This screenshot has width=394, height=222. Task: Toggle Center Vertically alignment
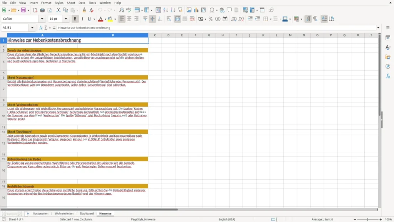click(152, 19)
